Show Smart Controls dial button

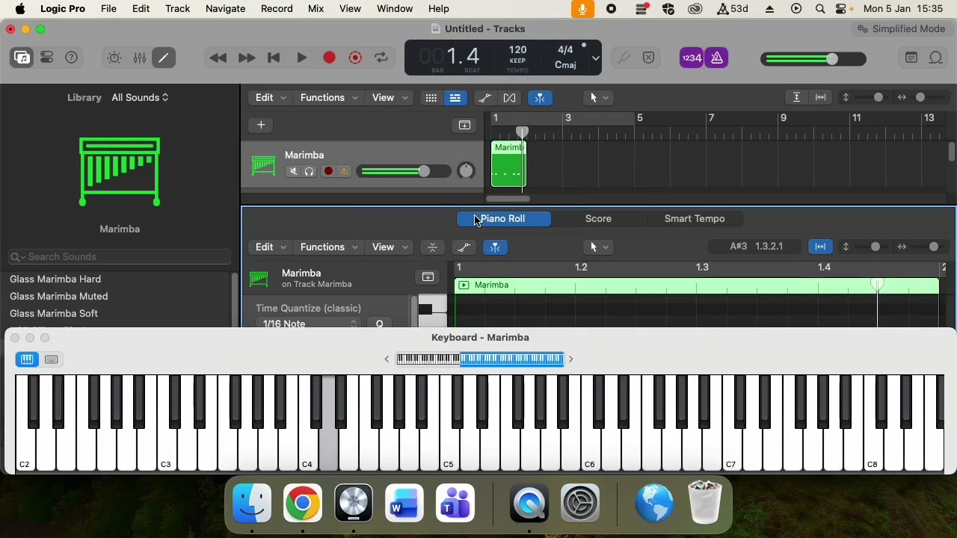coord(114,58)
